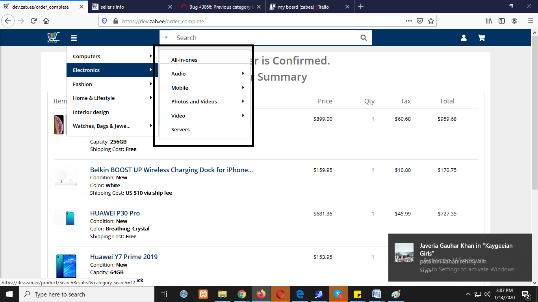The height and width of the screenshot is (302, 538).
Task: Expand Photos and Videos submenu arrow
Action: click(243, 101)
